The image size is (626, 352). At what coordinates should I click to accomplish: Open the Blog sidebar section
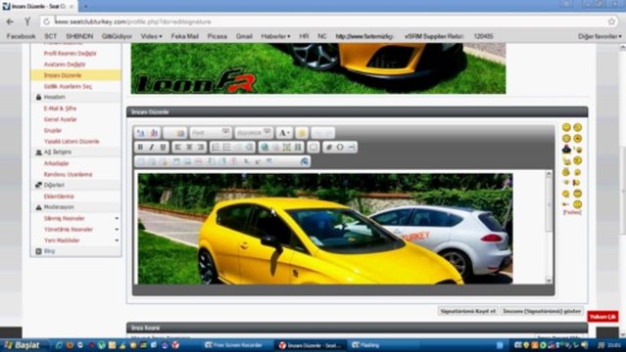[49, 251]
